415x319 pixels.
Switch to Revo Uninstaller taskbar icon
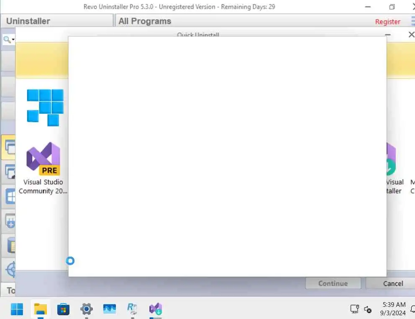coord(132,309)
